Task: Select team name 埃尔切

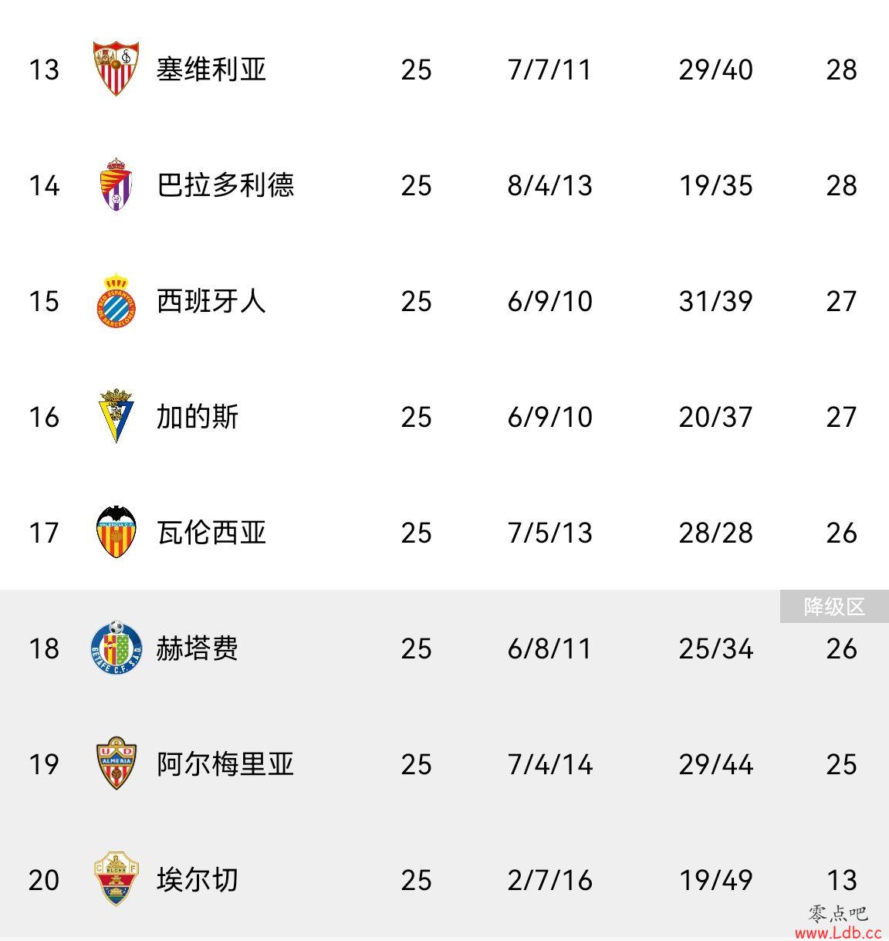Action: tap(198, 880)
